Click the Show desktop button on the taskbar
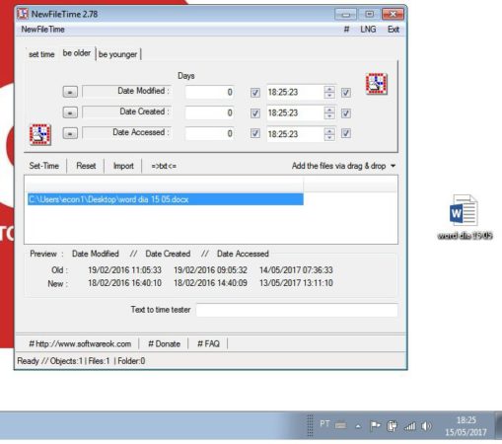502x444 pixels. click(499, 425)
